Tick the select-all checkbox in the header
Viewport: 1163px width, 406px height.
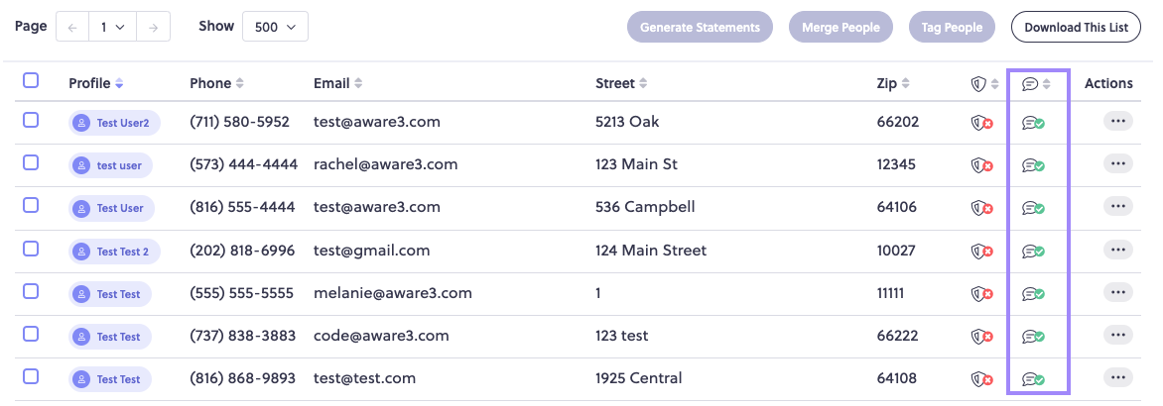click(x=31, y=80)
